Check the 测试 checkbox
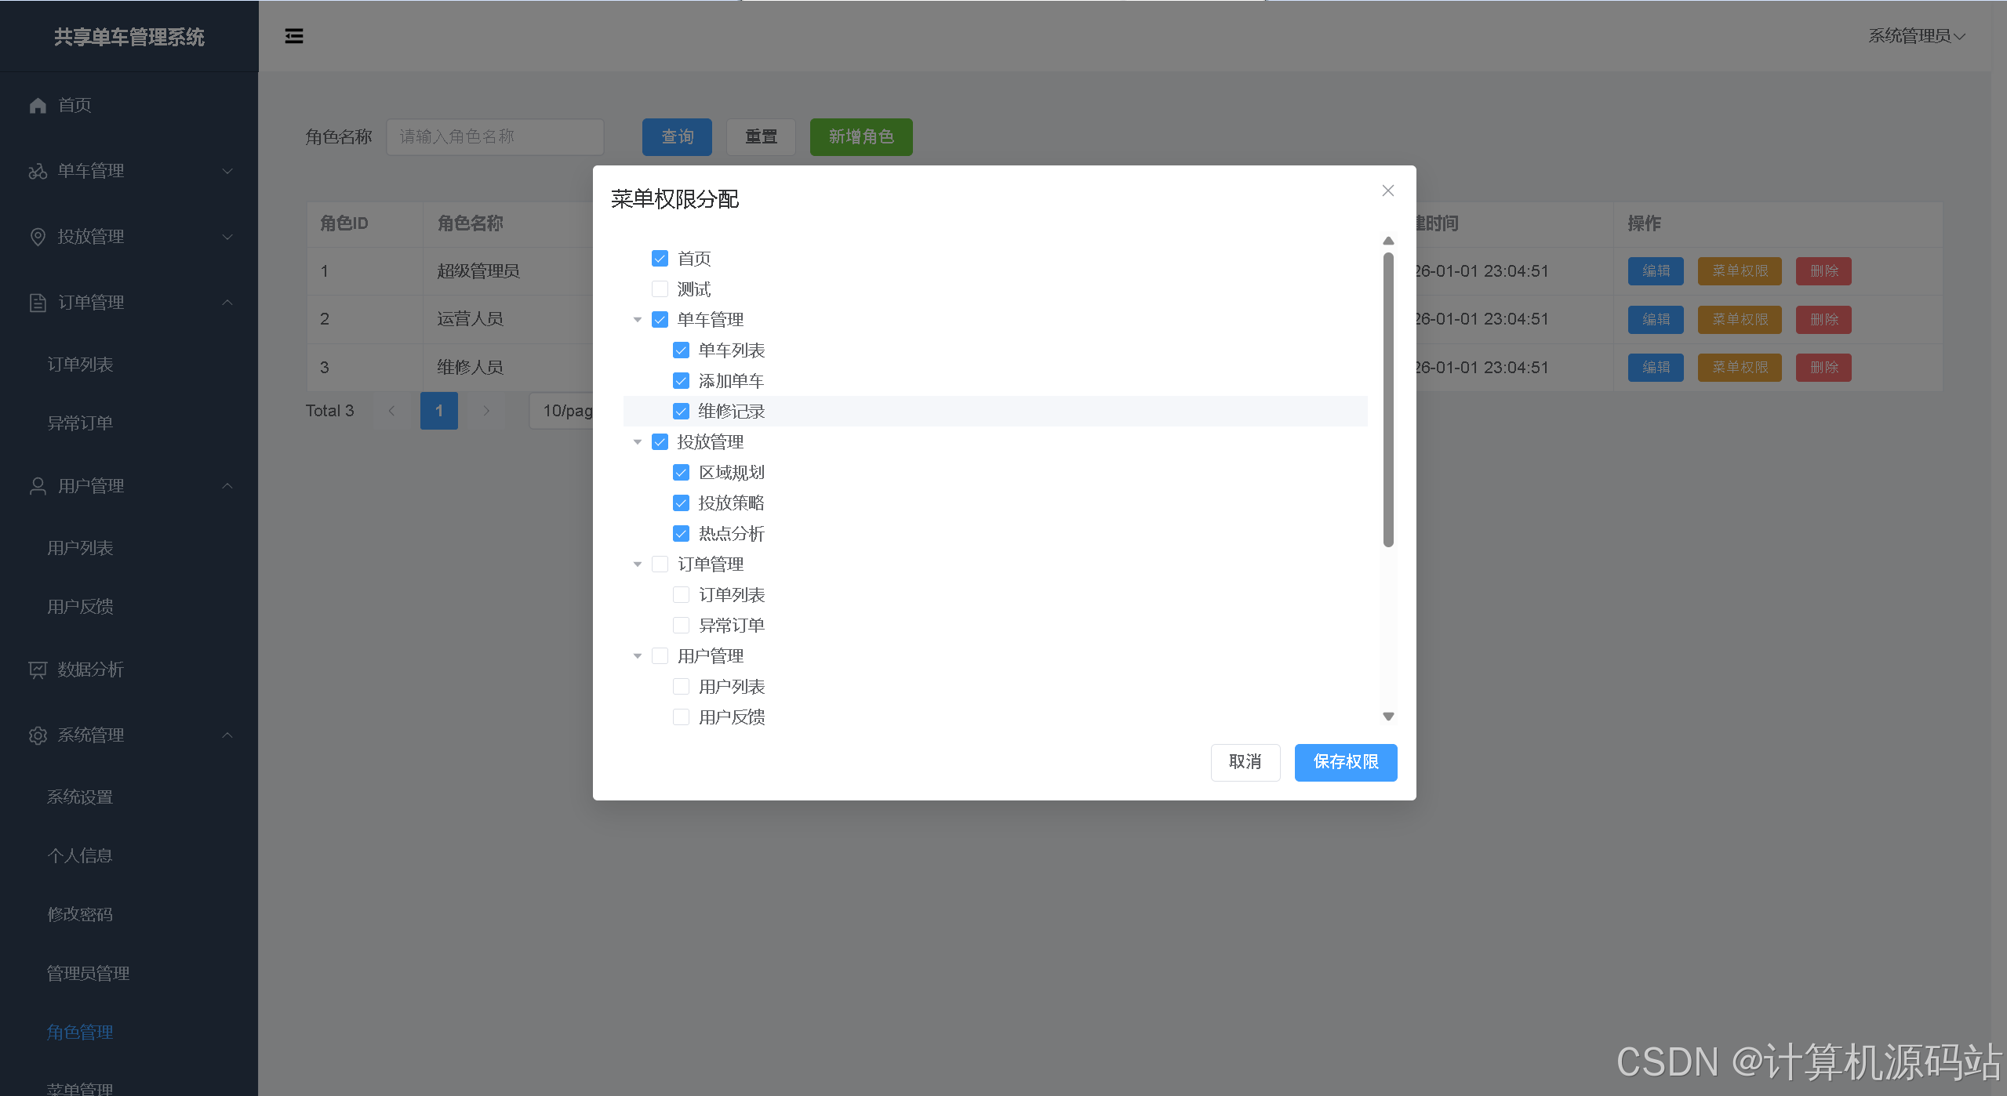Image resolution: width=2007 pixels, height=1096 pixels. pos(660,289)
